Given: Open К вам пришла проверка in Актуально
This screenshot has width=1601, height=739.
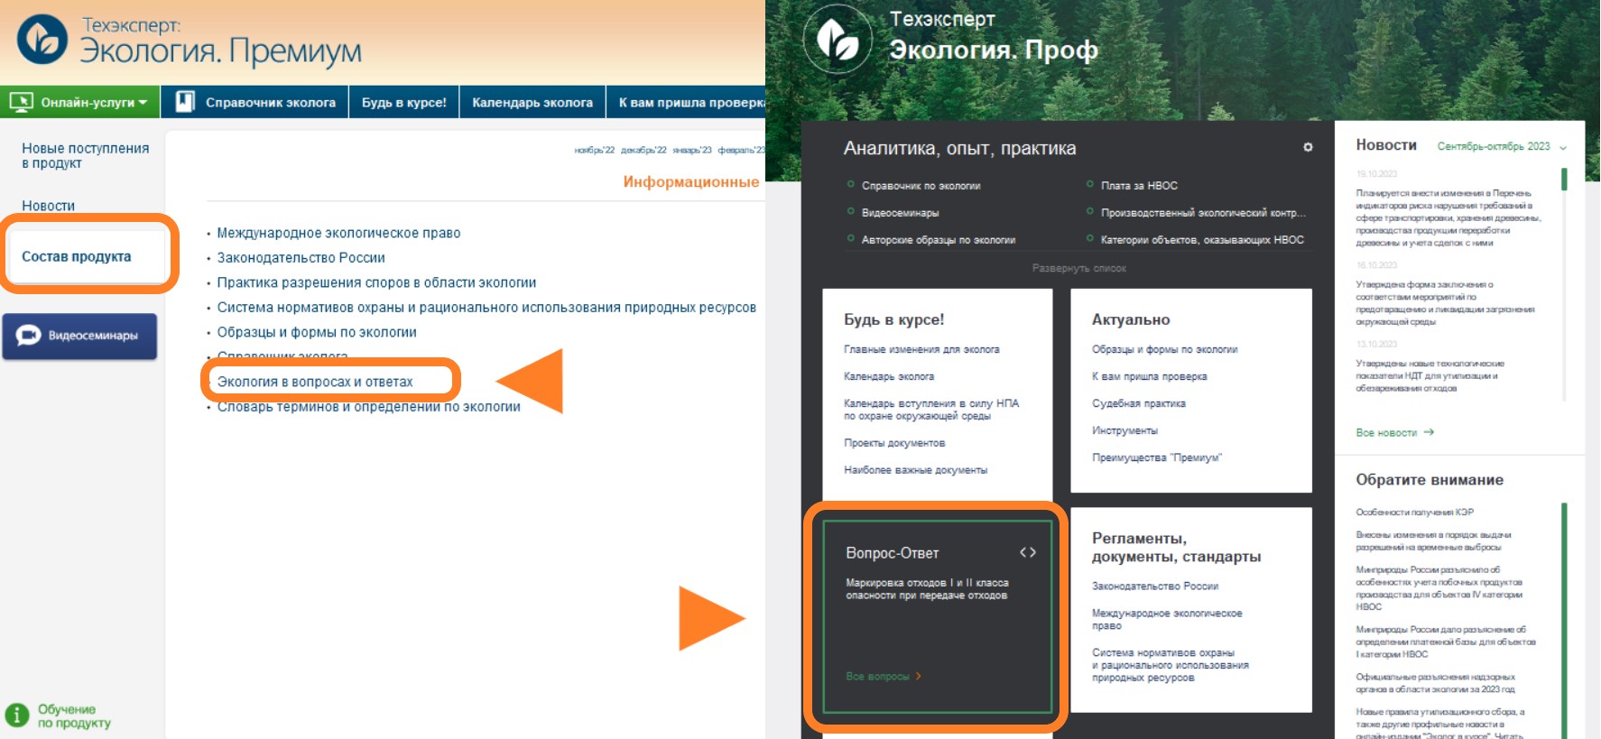Looking at the screenshot, I should pyautogui.click(x=1149, y=376).
